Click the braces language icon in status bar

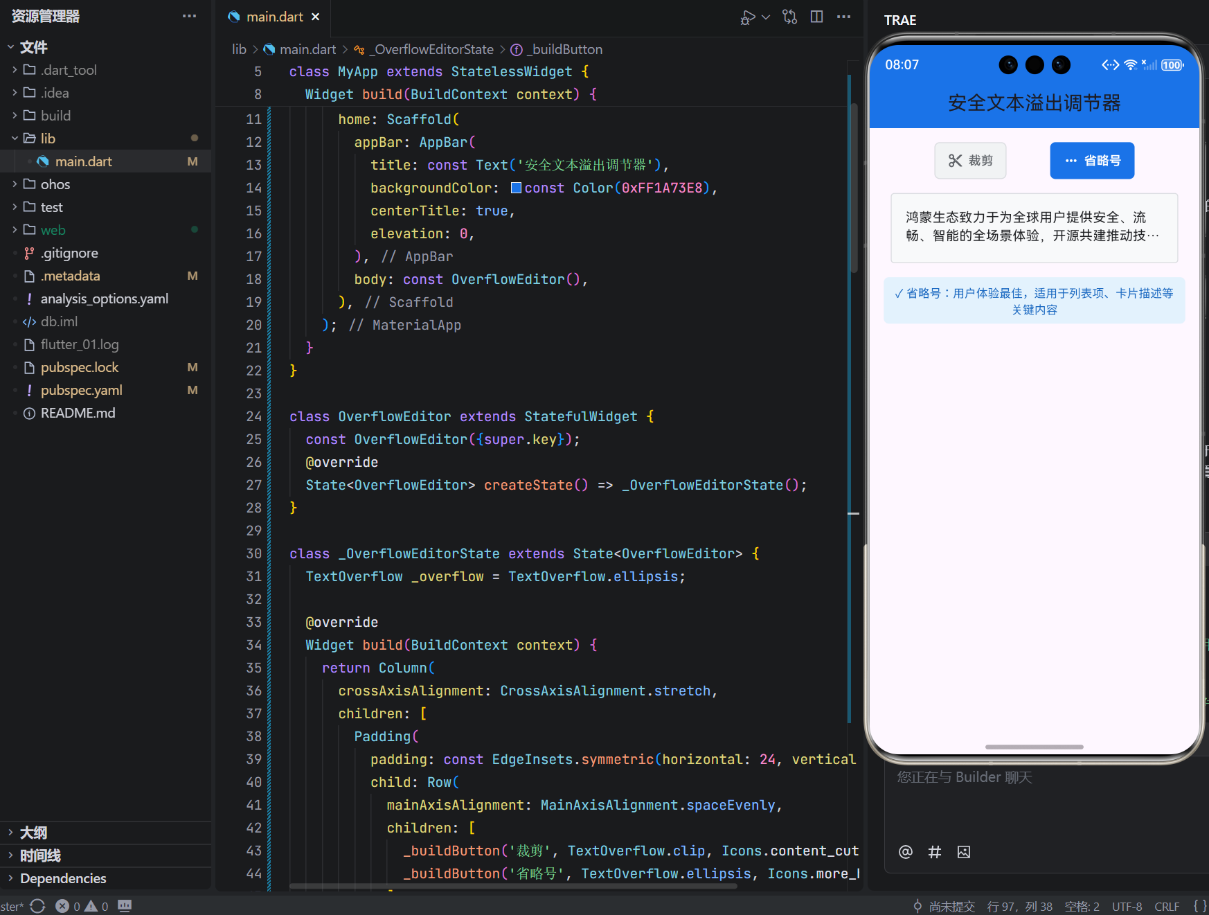(x=1200, y=906)
